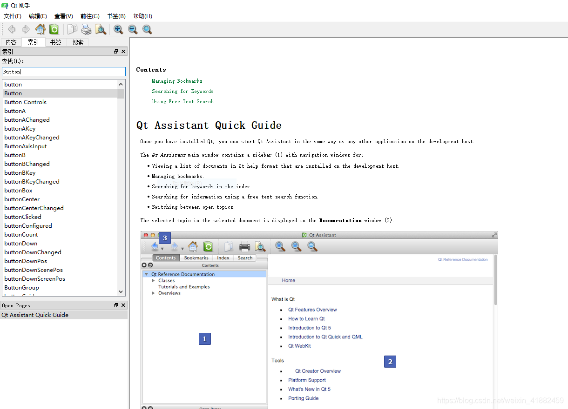Go forward with the right arrow icon
The width and height of the screenshot is (568, 409).
tap(26, 29)
